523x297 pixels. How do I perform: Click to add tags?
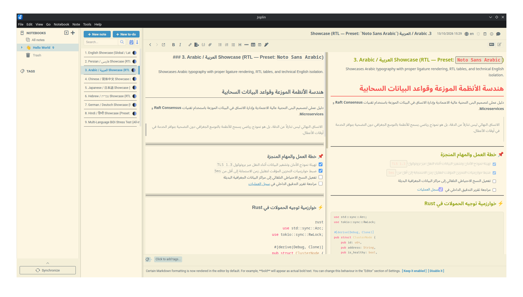tap(168, 259)
